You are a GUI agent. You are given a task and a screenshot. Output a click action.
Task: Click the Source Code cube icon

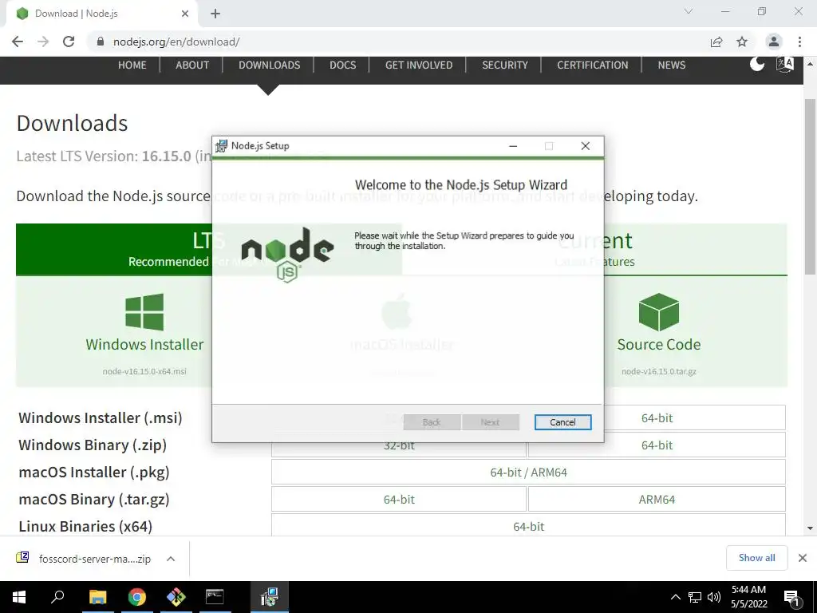click(x=658, y=312)
